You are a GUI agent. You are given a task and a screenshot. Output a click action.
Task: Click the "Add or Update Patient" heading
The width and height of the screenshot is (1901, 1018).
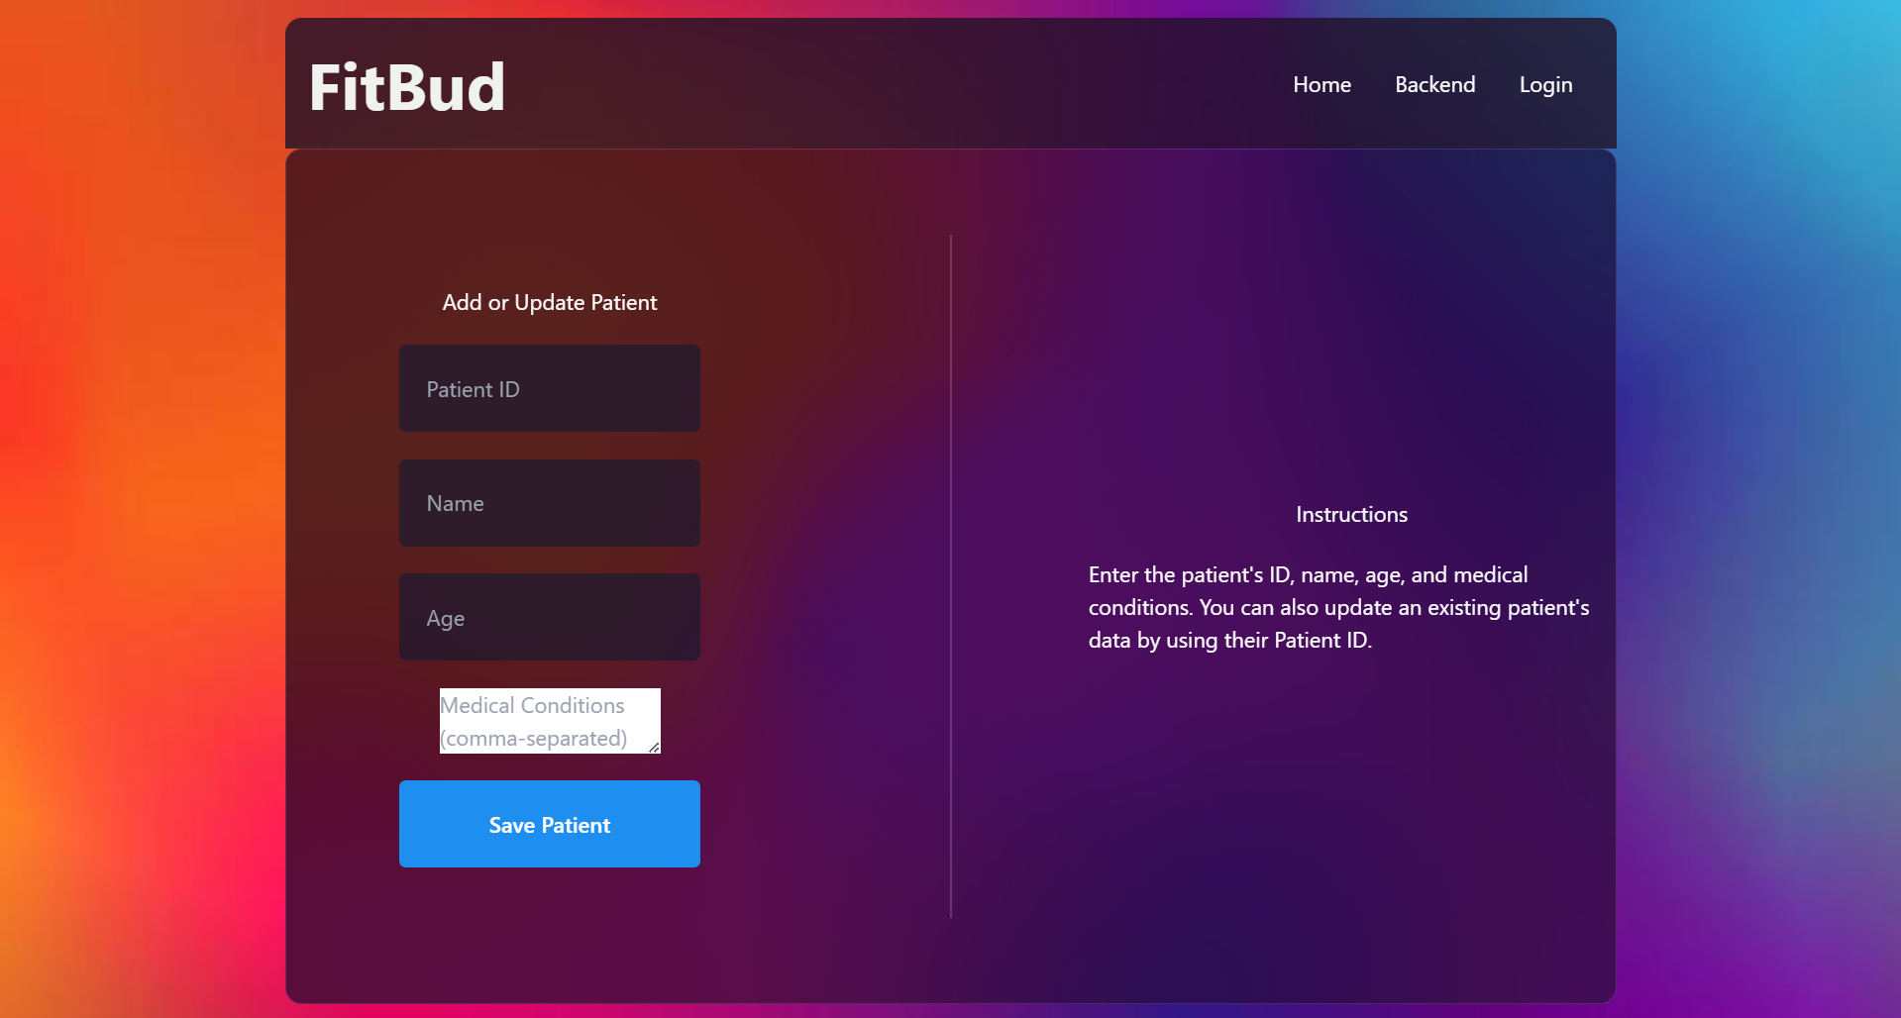pyautogui.click(x=549, y=303)
